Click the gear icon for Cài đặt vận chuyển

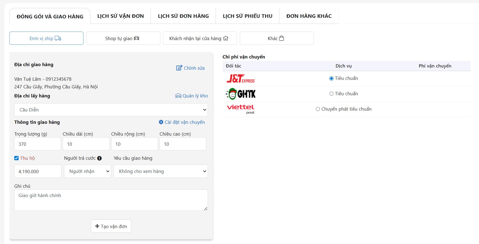(161, 122)
